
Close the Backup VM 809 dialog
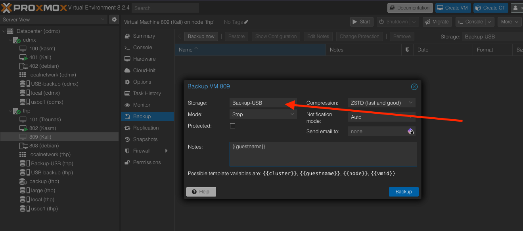coord(414,87)
